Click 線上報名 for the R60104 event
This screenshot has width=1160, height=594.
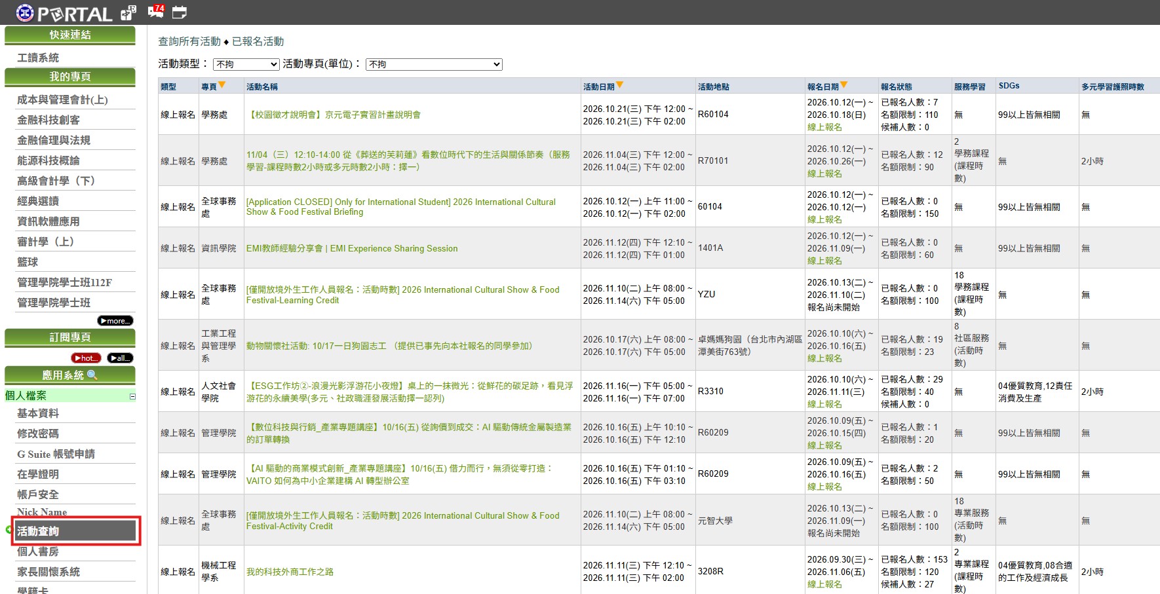824,127
